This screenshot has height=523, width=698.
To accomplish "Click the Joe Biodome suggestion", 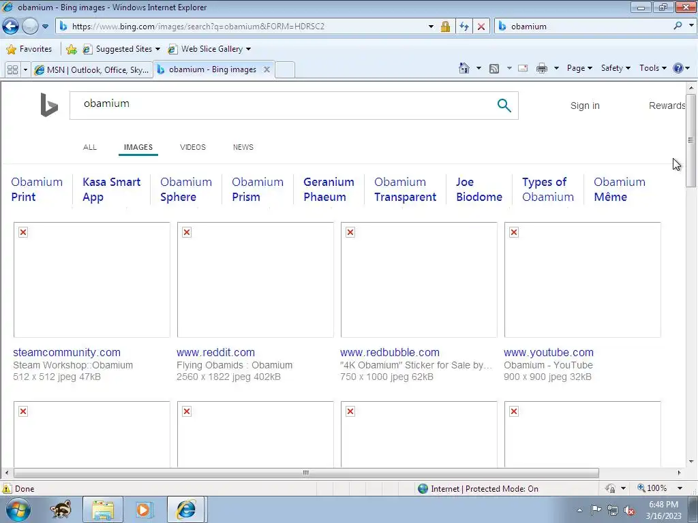I will pyautogui.click(x=479, y=189).
